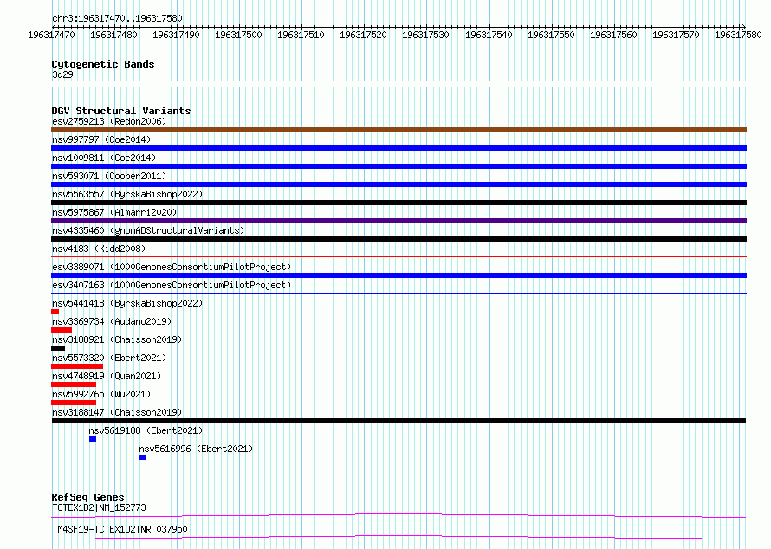Select the purple nsv5975867 variant bar
The height and width of the screenshot is (549, 771).
(x=398, y=221)
